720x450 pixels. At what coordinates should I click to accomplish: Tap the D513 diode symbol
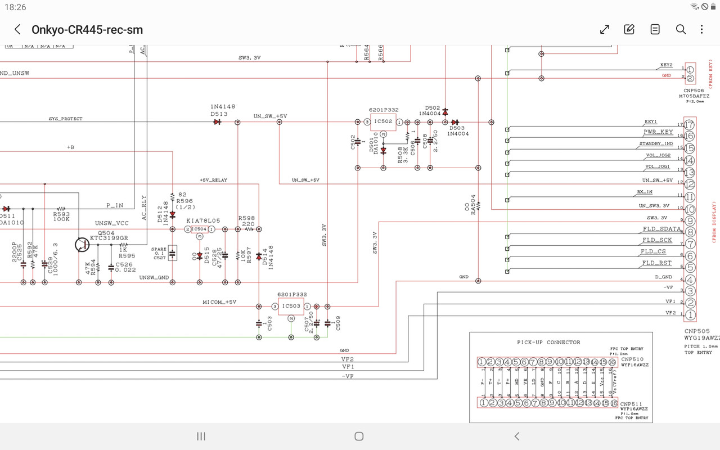tap(217, 122)
